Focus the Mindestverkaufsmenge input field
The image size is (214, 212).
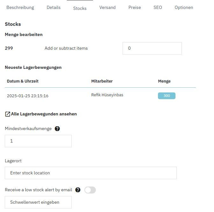38,141
